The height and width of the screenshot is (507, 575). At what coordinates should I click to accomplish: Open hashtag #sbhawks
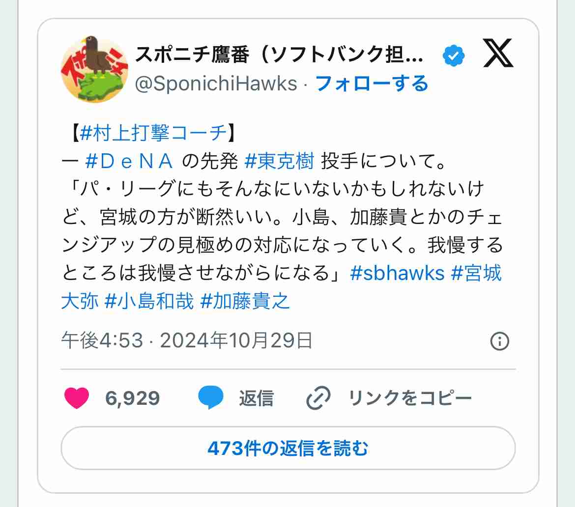click(x=397, y=273)
